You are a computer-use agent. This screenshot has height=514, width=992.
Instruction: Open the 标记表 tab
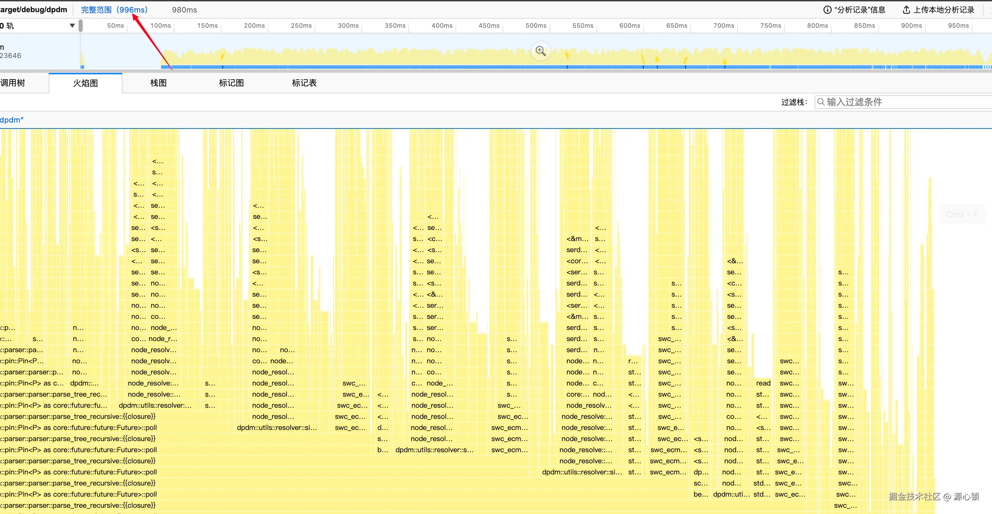[304, 83]
